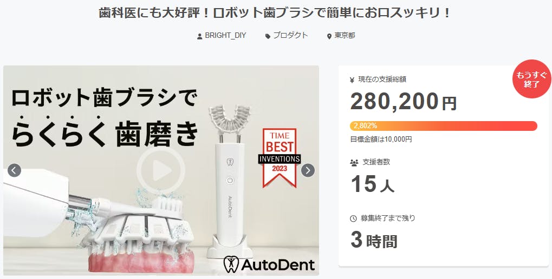The image size is (552, 279).
Task: Click the TIME Best Inventions 2023 badge
Action: 280,157
